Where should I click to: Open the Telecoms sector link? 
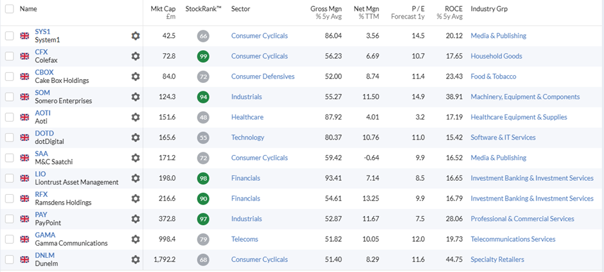pyautogui.click(x=245, y=239)
